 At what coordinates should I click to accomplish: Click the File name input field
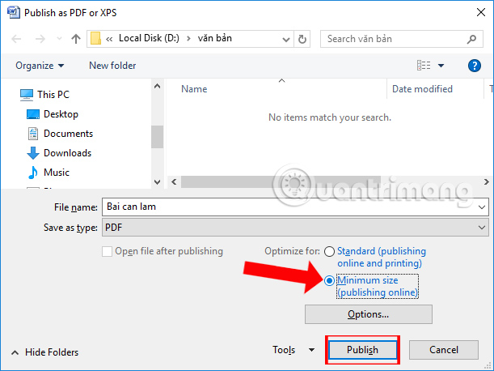tap(295, 207)
